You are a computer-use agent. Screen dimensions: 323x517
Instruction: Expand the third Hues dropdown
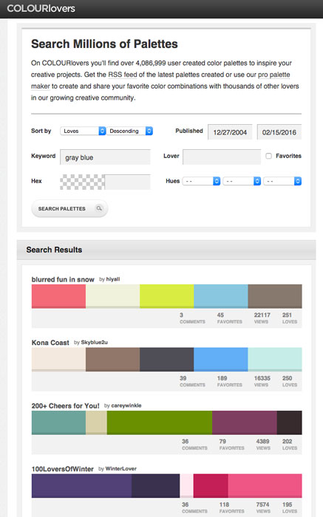pos(282,181)
